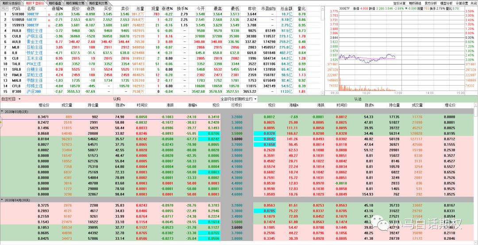478x245 pixels.
Task: Switch to the 期权分类报价 tab
Action: pos(12,3)
